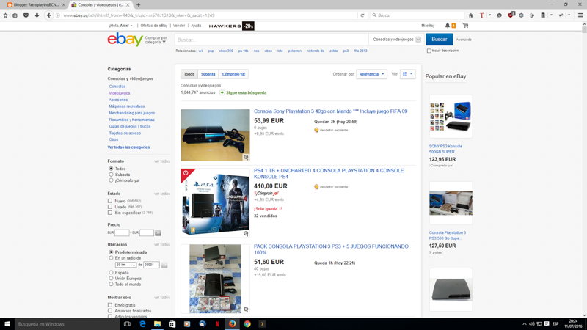Open the 'Relevancia' sort dropdown
The width and height of the screenshot is (587, 330).
tap(371, 74)
